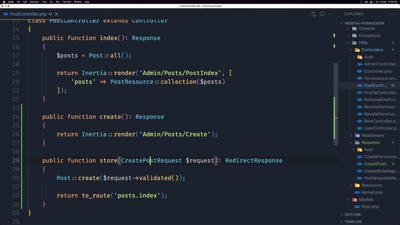
Task: Open PermissionCont... file in explorer
Action: click(x=381, y=79)
